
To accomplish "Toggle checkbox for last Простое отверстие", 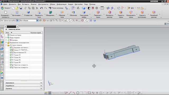I will click(11, 68).
